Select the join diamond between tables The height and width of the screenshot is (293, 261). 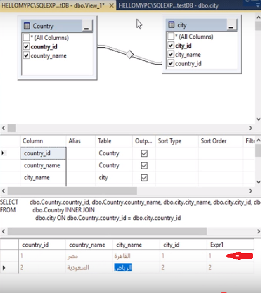pos(129,54)
